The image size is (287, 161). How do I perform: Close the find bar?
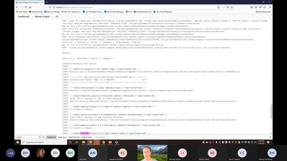pos(270,137)
